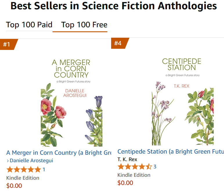Click the $0.00 price for Corn Country
224x191 pixels.
tap(14, 186)
